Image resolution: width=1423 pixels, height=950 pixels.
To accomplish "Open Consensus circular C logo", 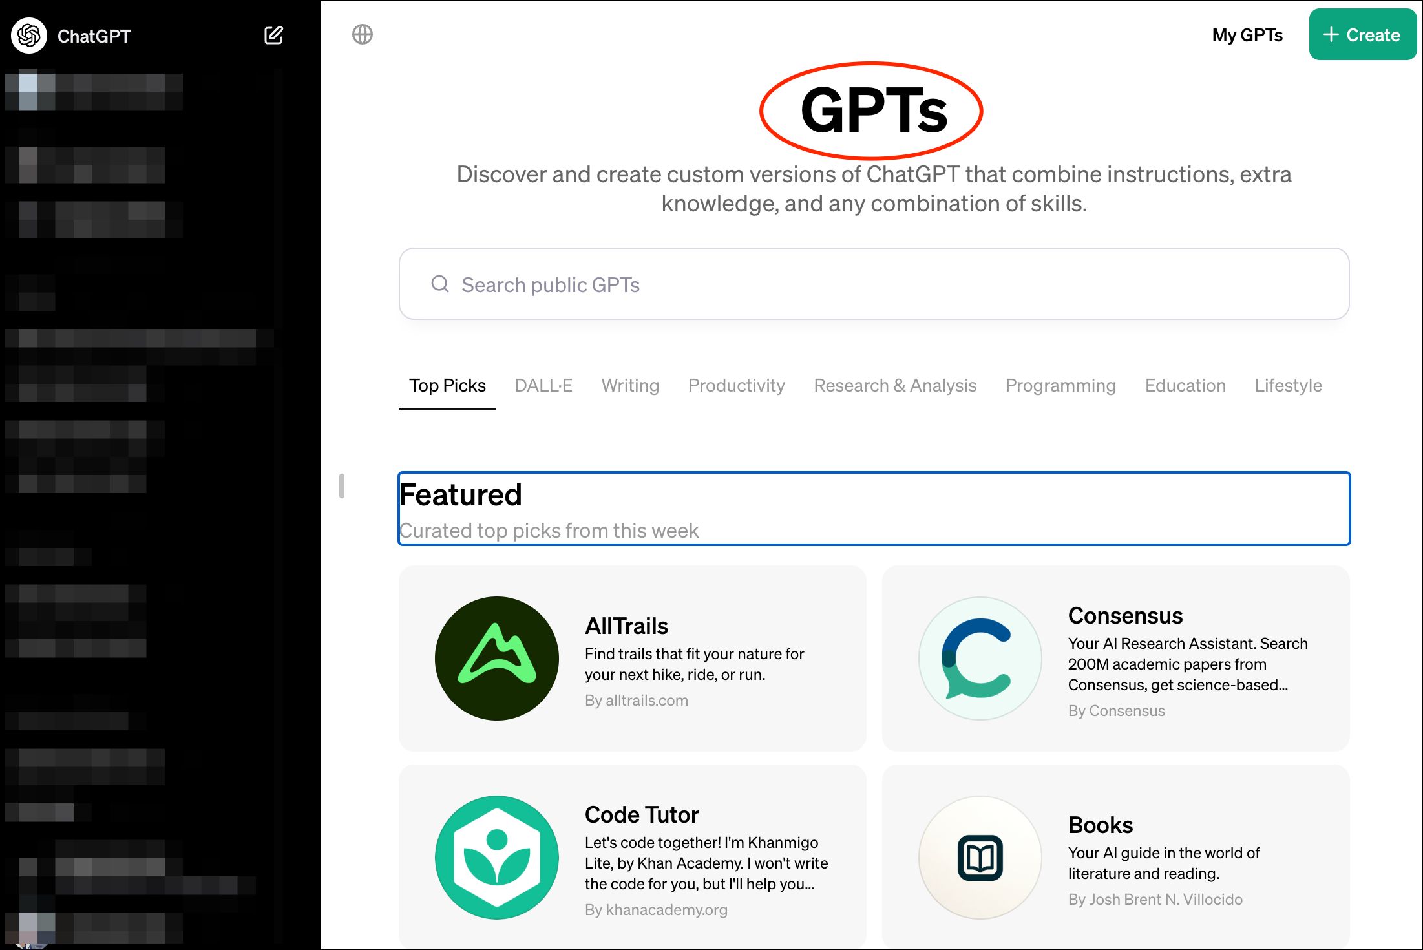I will [980, 658].
